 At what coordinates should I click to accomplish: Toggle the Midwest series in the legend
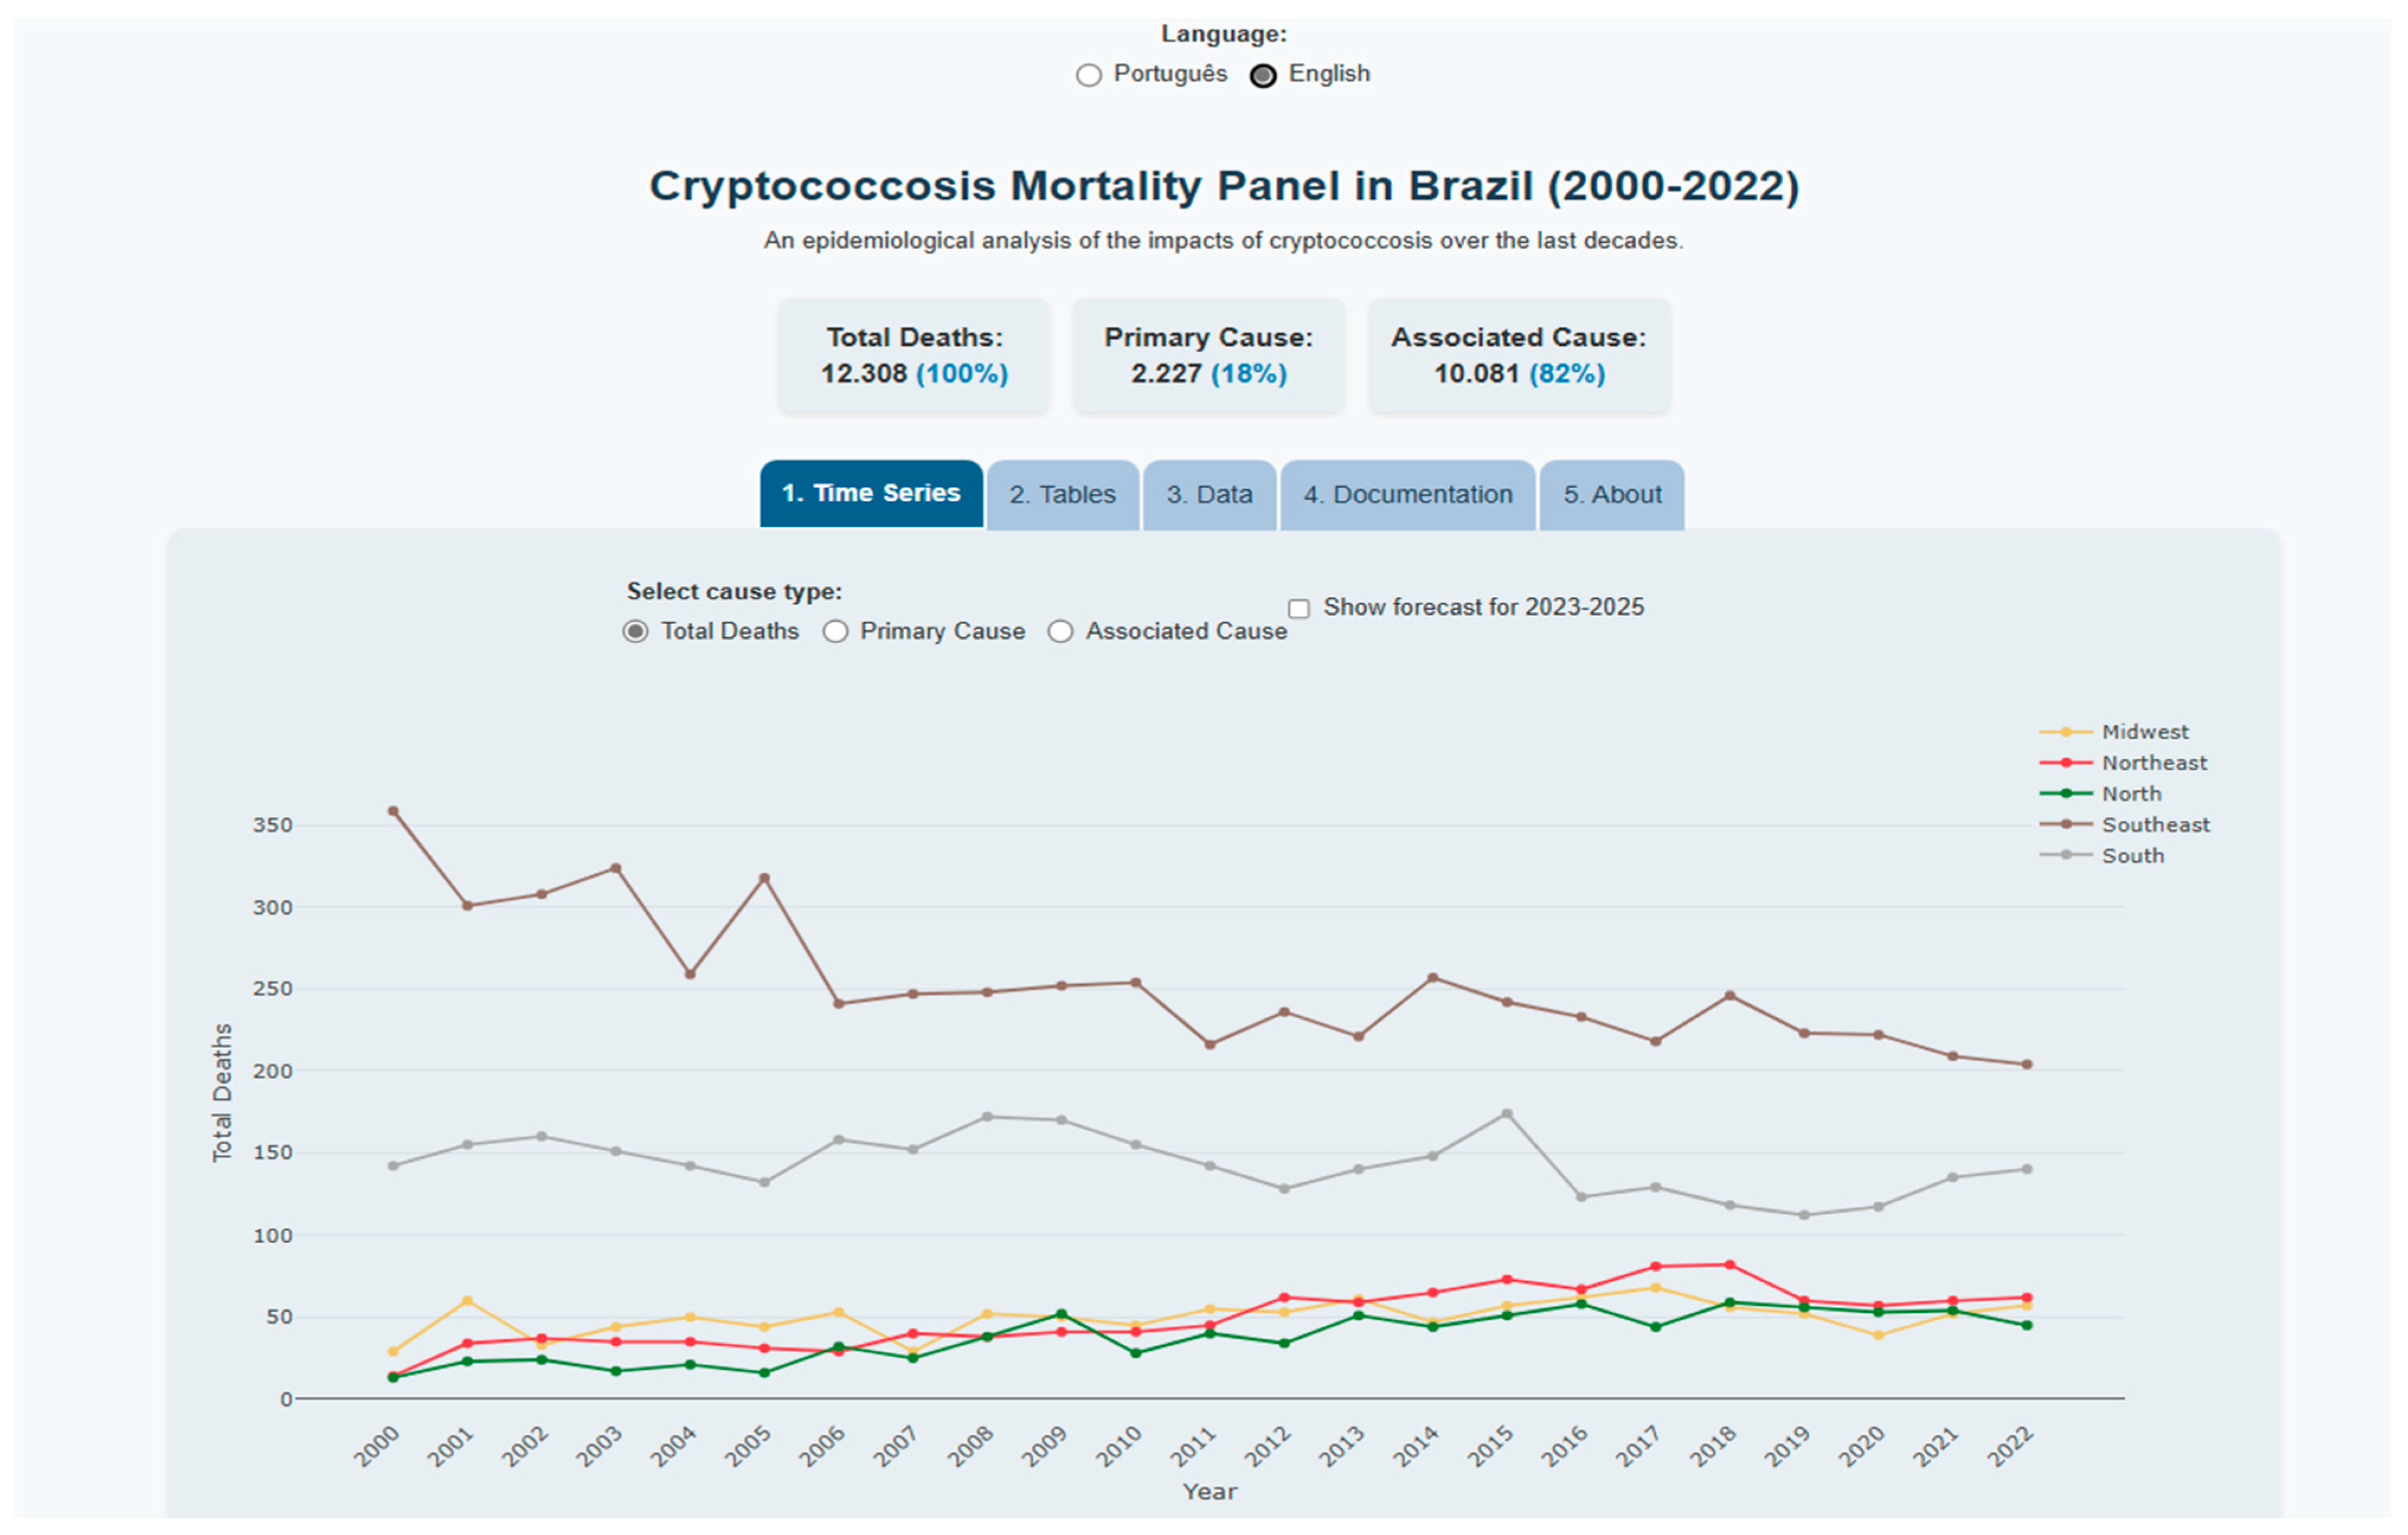[x=2144, y=732]
